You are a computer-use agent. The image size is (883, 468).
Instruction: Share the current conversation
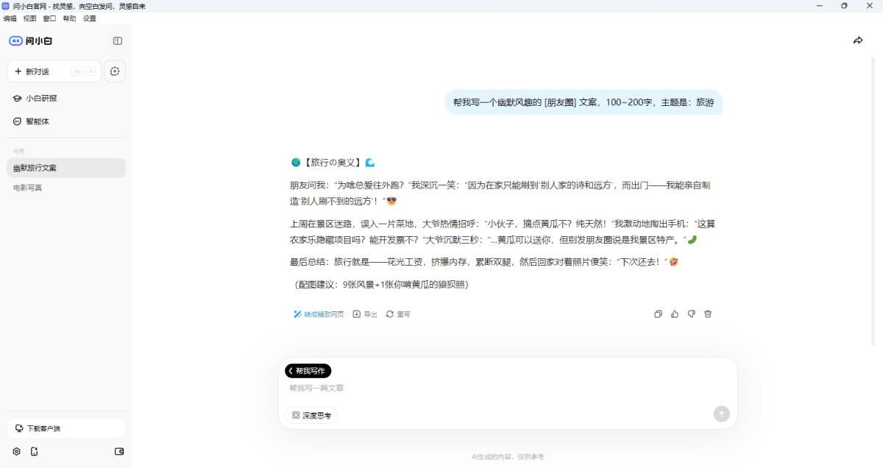click(858, 40)
